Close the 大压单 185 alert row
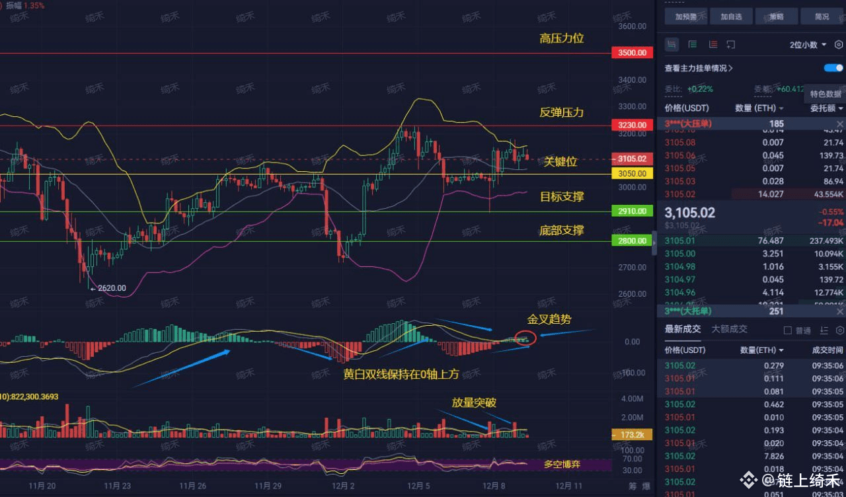 [840, 124]
